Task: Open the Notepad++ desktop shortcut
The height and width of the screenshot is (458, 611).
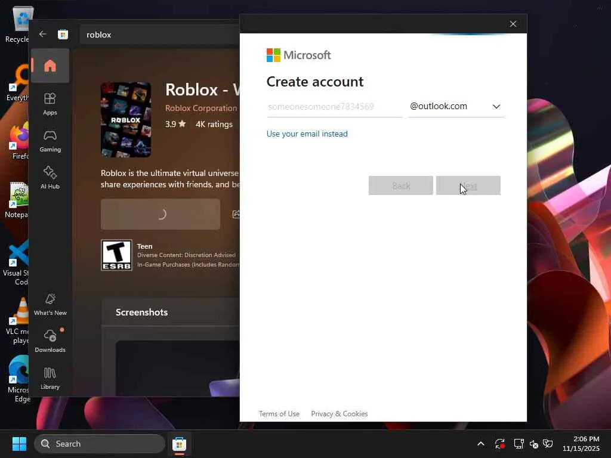Action: pos(17,199)
